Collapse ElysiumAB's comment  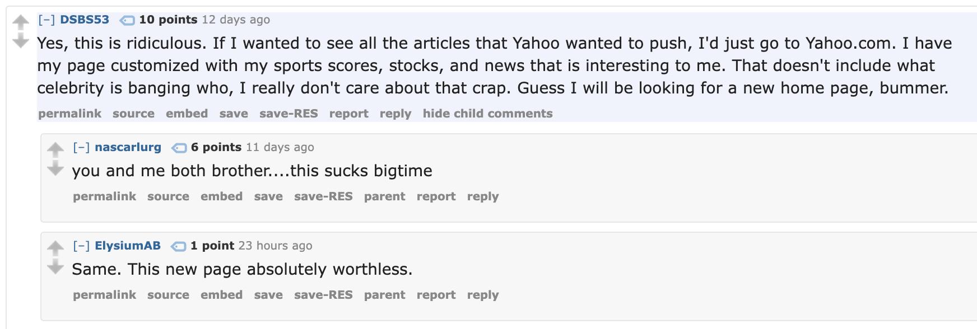coord(83,245)
